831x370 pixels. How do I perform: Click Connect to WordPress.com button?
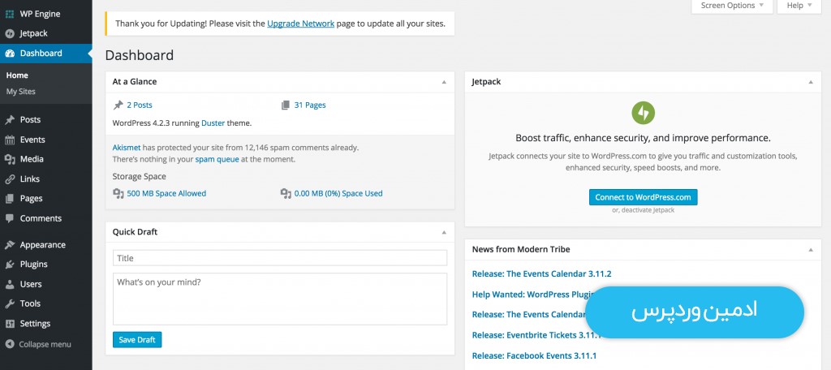coord(643,197)
